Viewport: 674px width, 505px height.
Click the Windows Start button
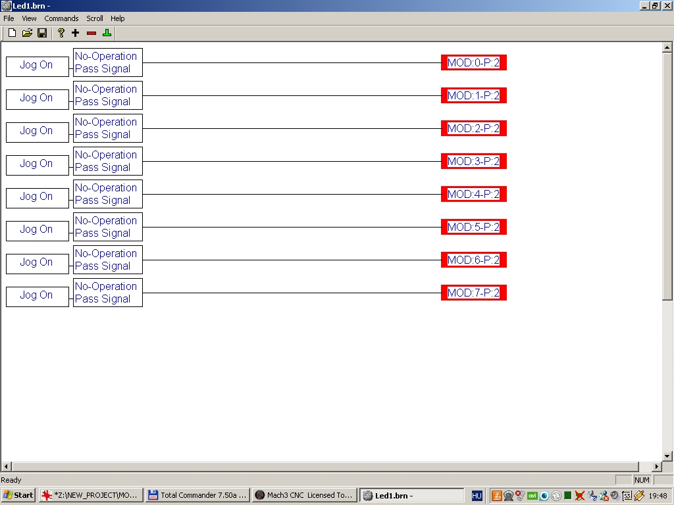(x=18, y=495)
